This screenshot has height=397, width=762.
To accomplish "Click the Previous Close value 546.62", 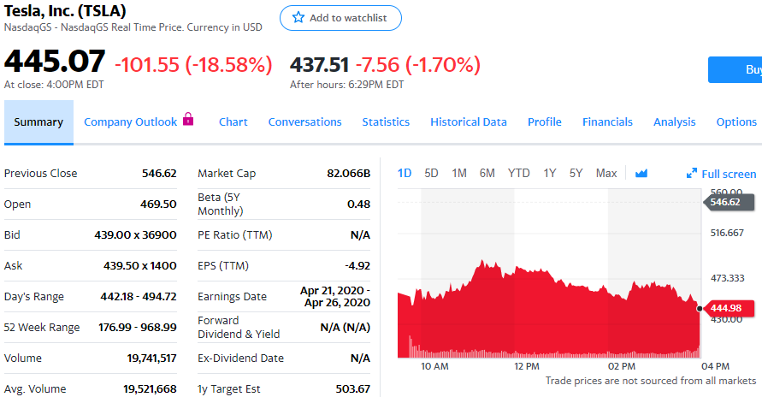I will 159,174.
